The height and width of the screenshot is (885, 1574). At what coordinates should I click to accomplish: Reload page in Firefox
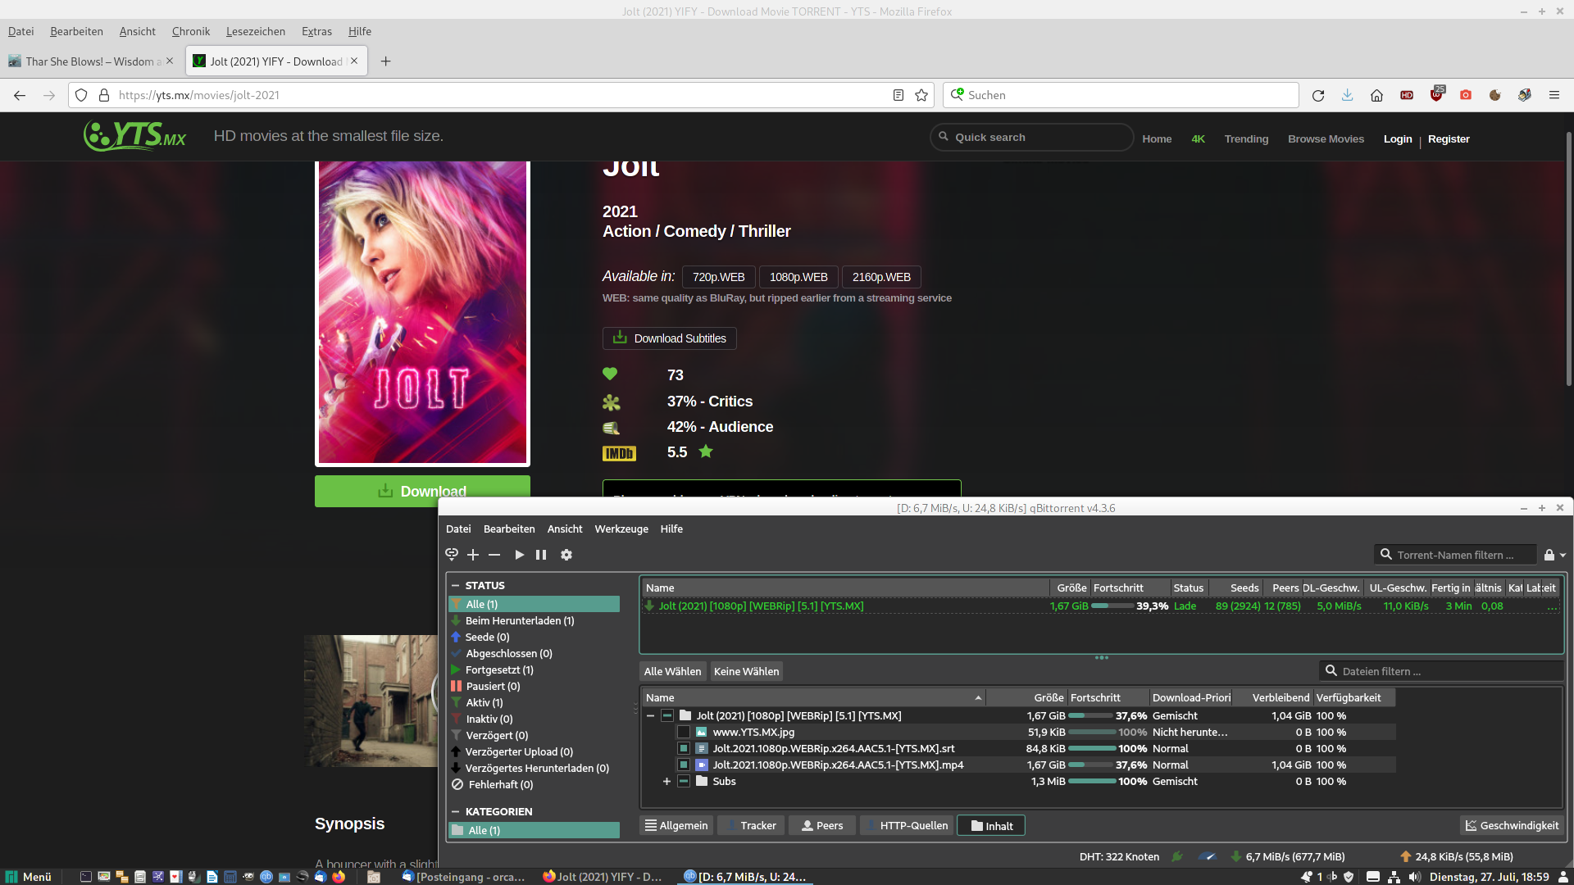click(x=1318, y=95)
